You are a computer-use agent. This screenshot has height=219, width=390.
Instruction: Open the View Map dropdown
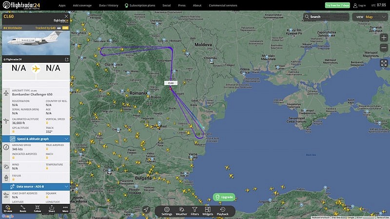click(370, 17)
